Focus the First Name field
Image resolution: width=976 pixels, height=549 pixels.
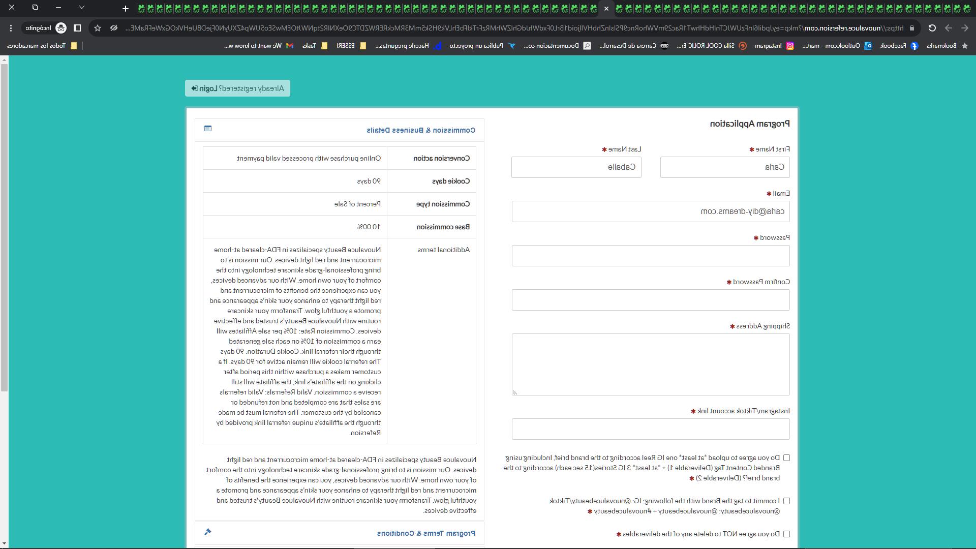725,167
